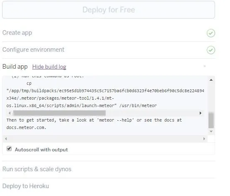The height and width of the screenshot is (196, 230).
Task: Click the /app/tmp/buildpacks path line in log
Action: click(105, 91)
